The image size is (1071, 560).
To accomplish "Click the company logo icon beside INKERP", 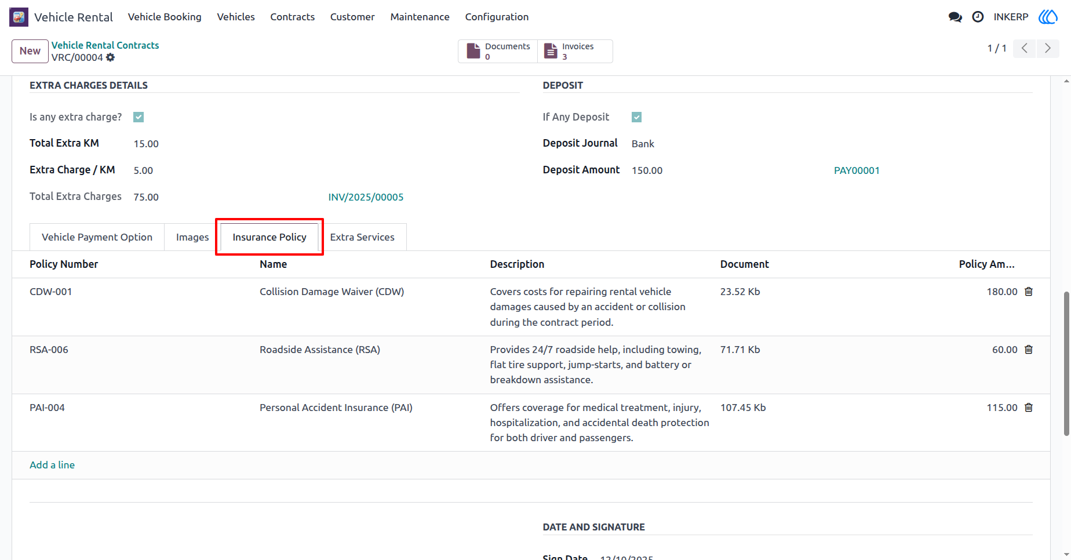I will [1048, 17].
